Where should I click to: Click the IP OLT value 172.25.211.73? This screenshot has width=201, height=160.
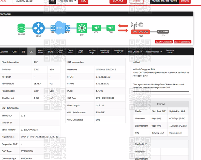[103, 77]
